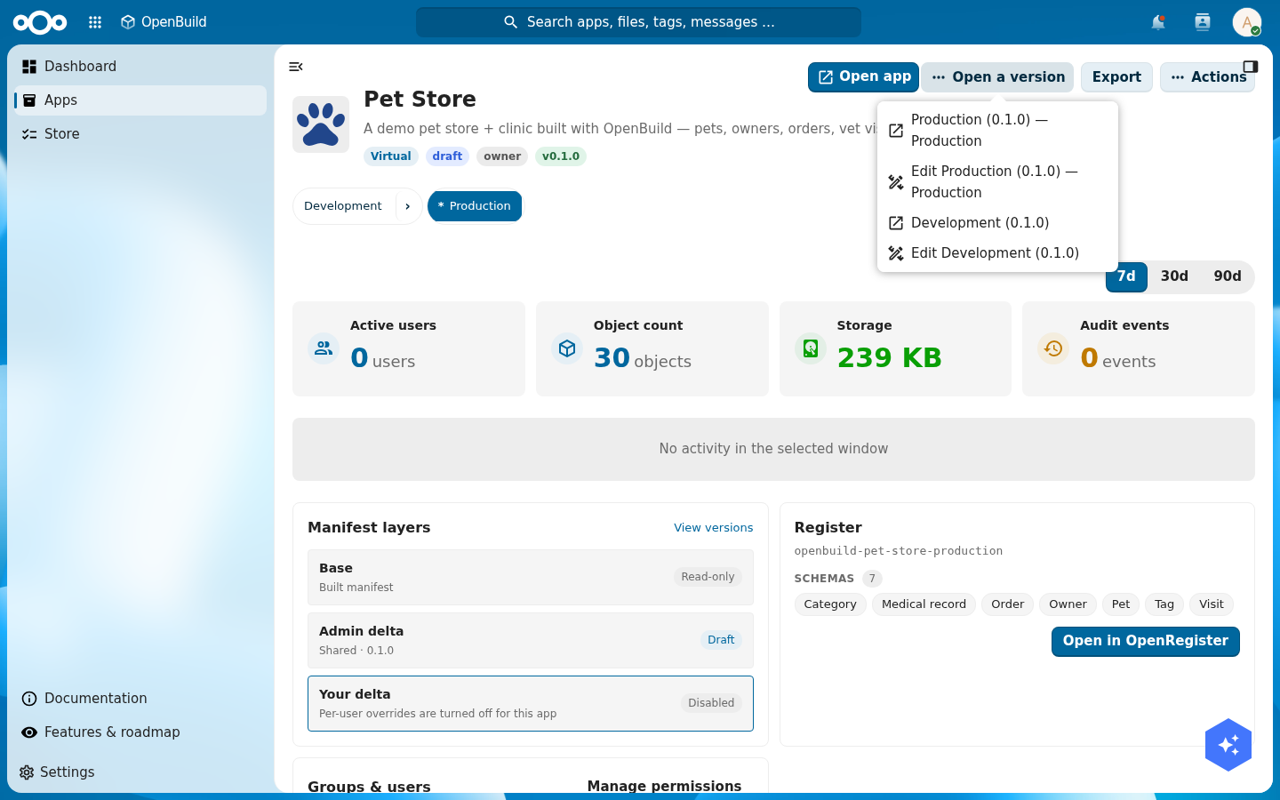This screenshot has width=1280, height=800.
Task: Click the Edit Development magic wand icon
Action: (896, 253)
